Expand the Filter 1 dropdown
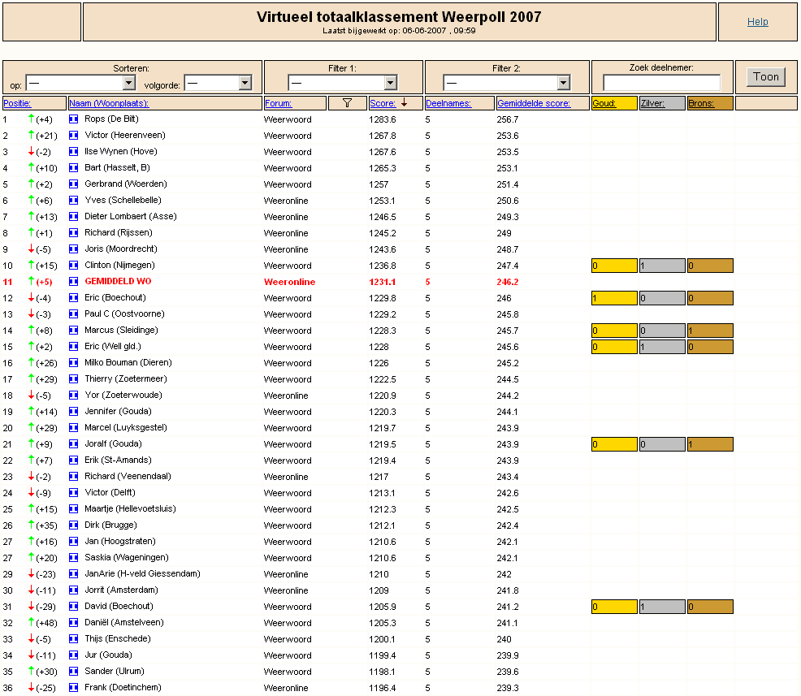This screenshot has height=696, width=801. click(342, 82)
